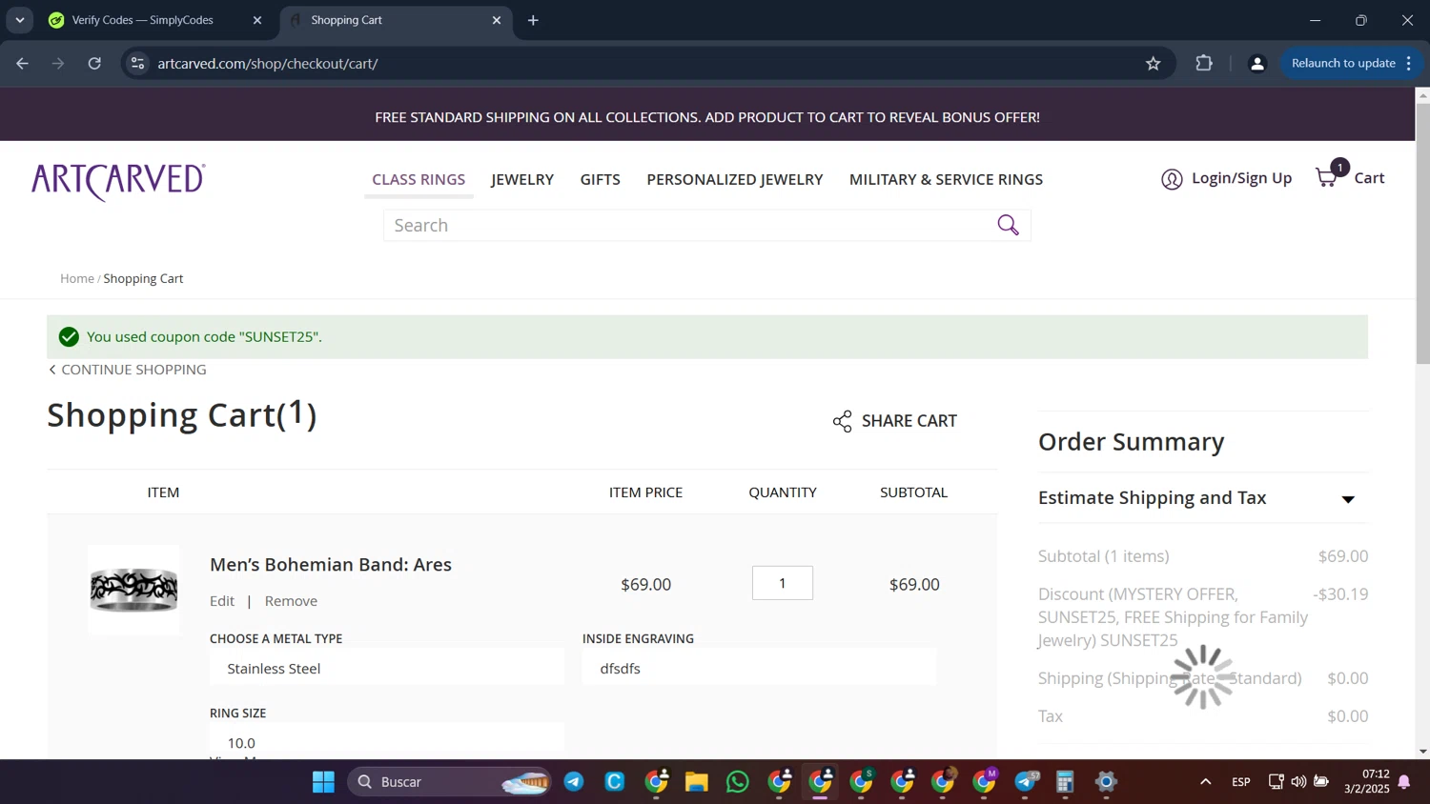Click the Subtotal (1 items) label

pos(1104,556)
